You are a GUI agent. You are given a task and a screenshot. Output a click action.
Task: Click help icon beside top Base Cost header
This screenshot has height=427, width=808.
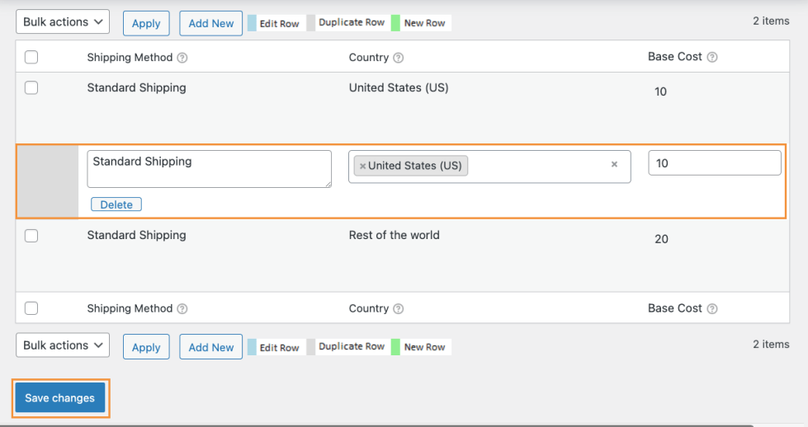coord(712,58)
